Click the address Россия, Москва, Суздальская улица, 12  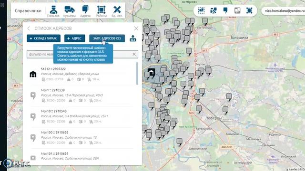pos(69,137)
